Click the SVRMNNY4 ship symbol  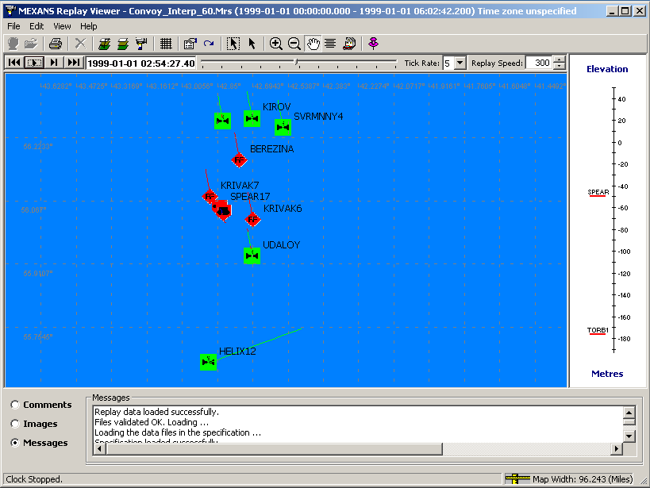coord(283,127)
